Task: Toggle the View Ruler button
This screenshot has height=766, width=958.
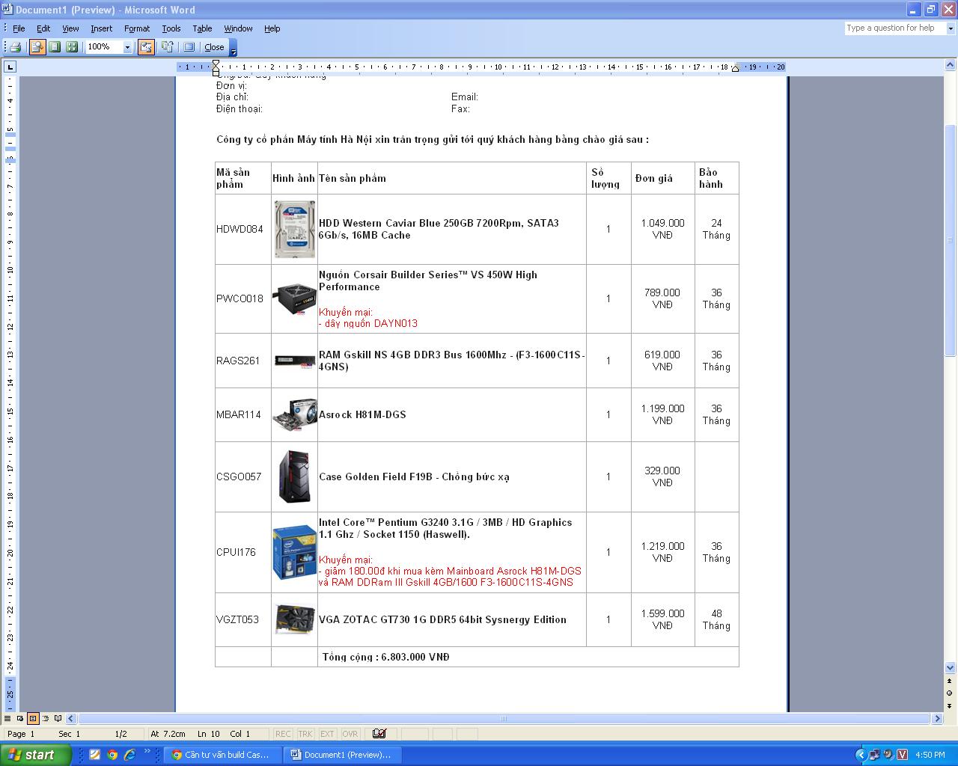Action: pyautogui.click(x=146, y=47)
